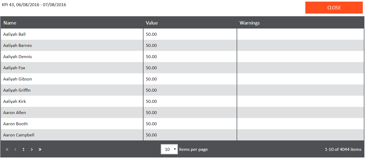The image size is (370, 162).
Task: Click the Aaliyah Fox name cell
Action: 14,68
